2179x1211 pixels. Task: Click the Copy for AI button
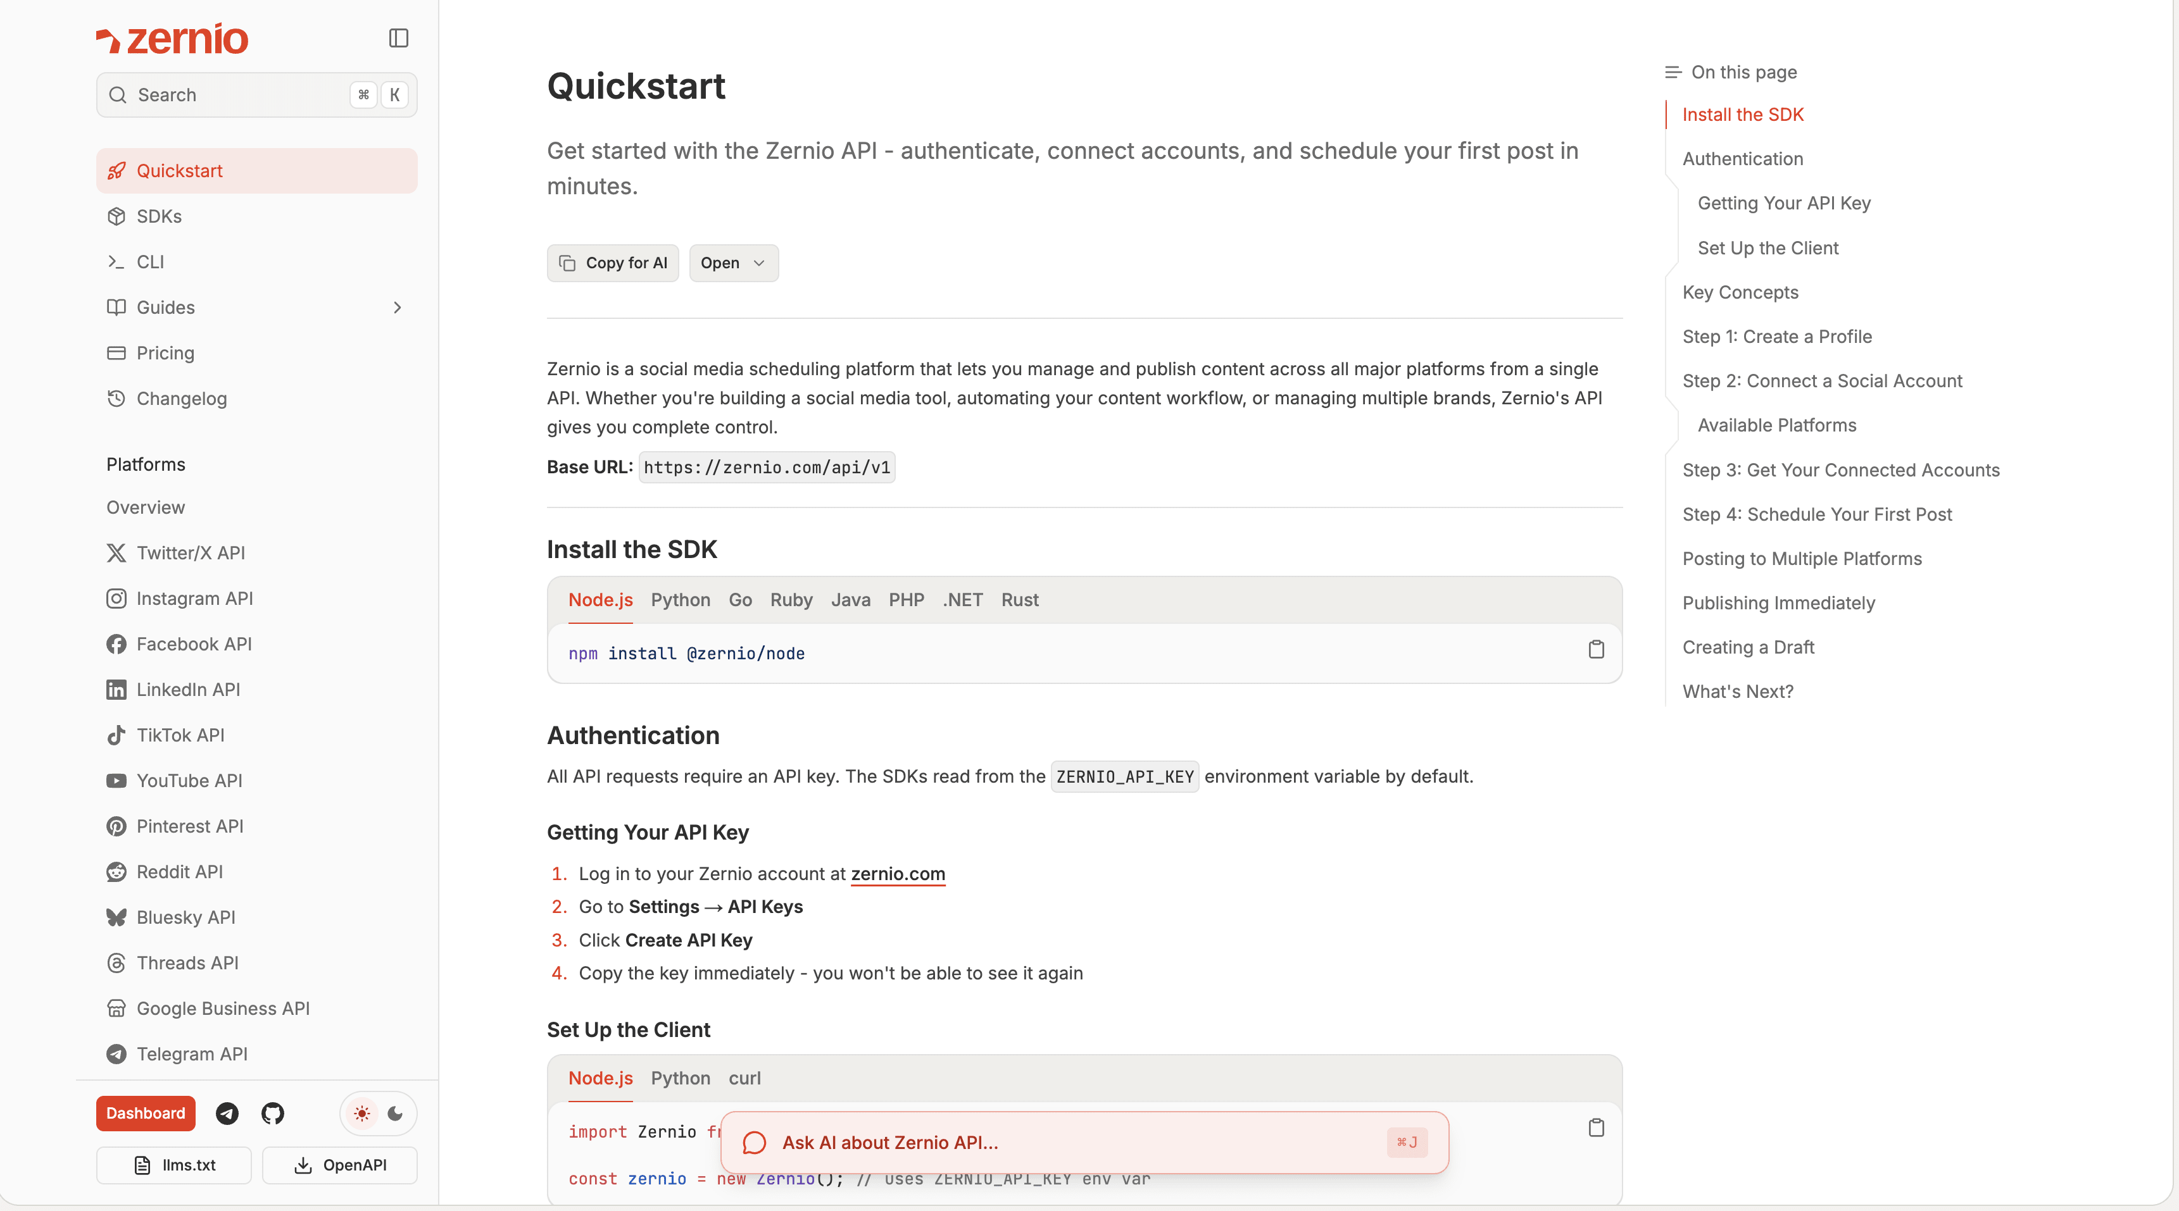coord(613,263)
